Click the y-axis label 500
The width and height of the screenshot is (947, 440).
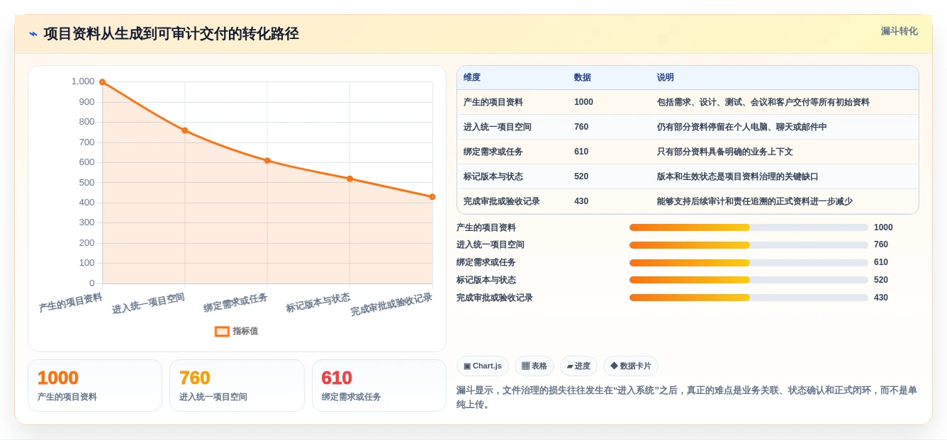coord(87,182)
